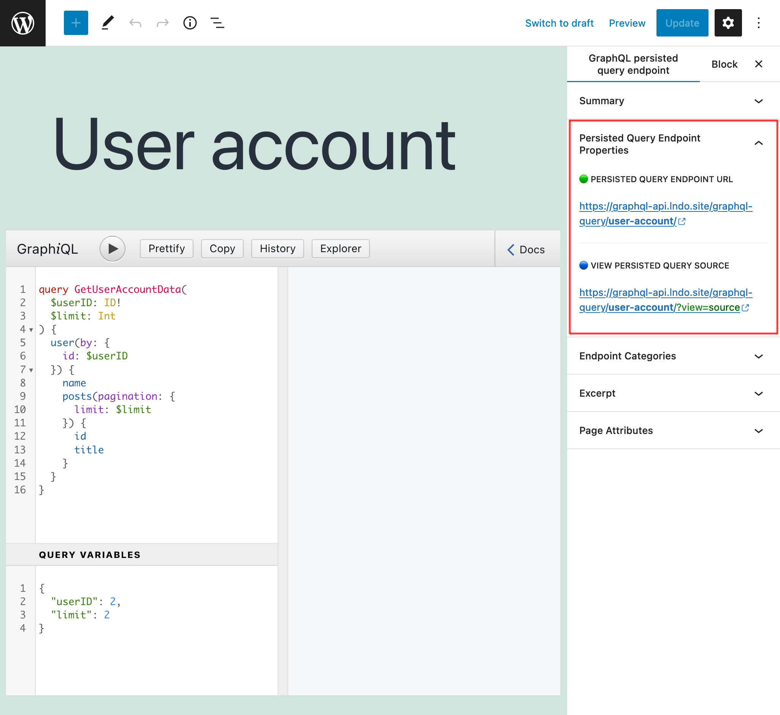Click the PERSISTED QUERY ENDPOINT URL label
The height and width of the screenshot is (715, 780).
click(662, 179)
